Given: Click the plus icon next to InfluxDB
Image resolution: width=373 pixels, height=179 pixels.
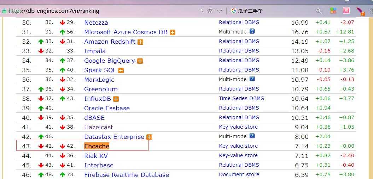Looking at the screenshot, I should (x=116, y=99).
